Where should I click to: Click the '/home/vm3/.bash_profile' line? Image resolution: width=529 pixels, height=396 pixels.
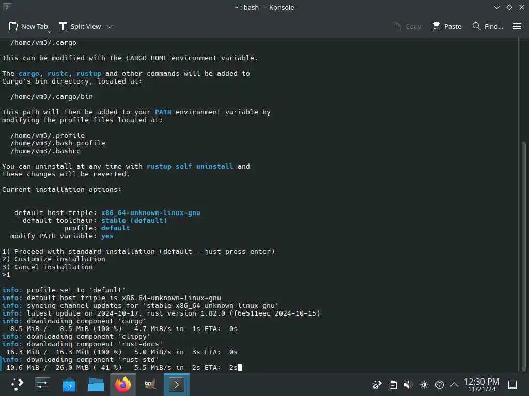pyautogui.click(x=58, y=143)
